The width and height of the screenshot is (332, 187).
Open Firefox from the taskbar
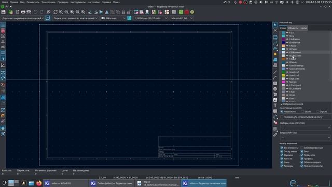(x=39, y=183)
